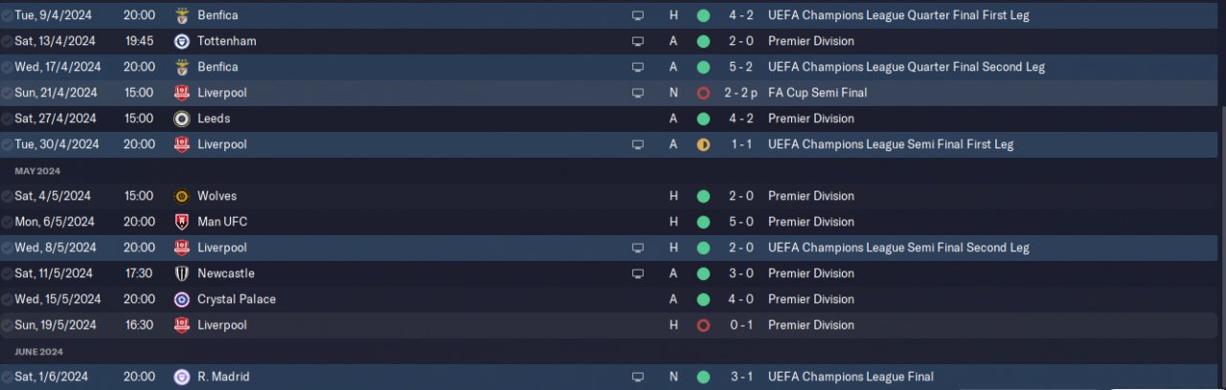The image size is (1226, 390).
Task: Click the Leeds club badge
Action: click(182, 119)
